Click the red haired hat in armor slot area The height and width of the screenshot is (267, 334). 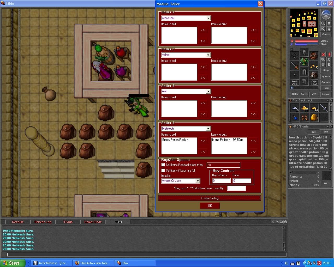coord(314,56)
